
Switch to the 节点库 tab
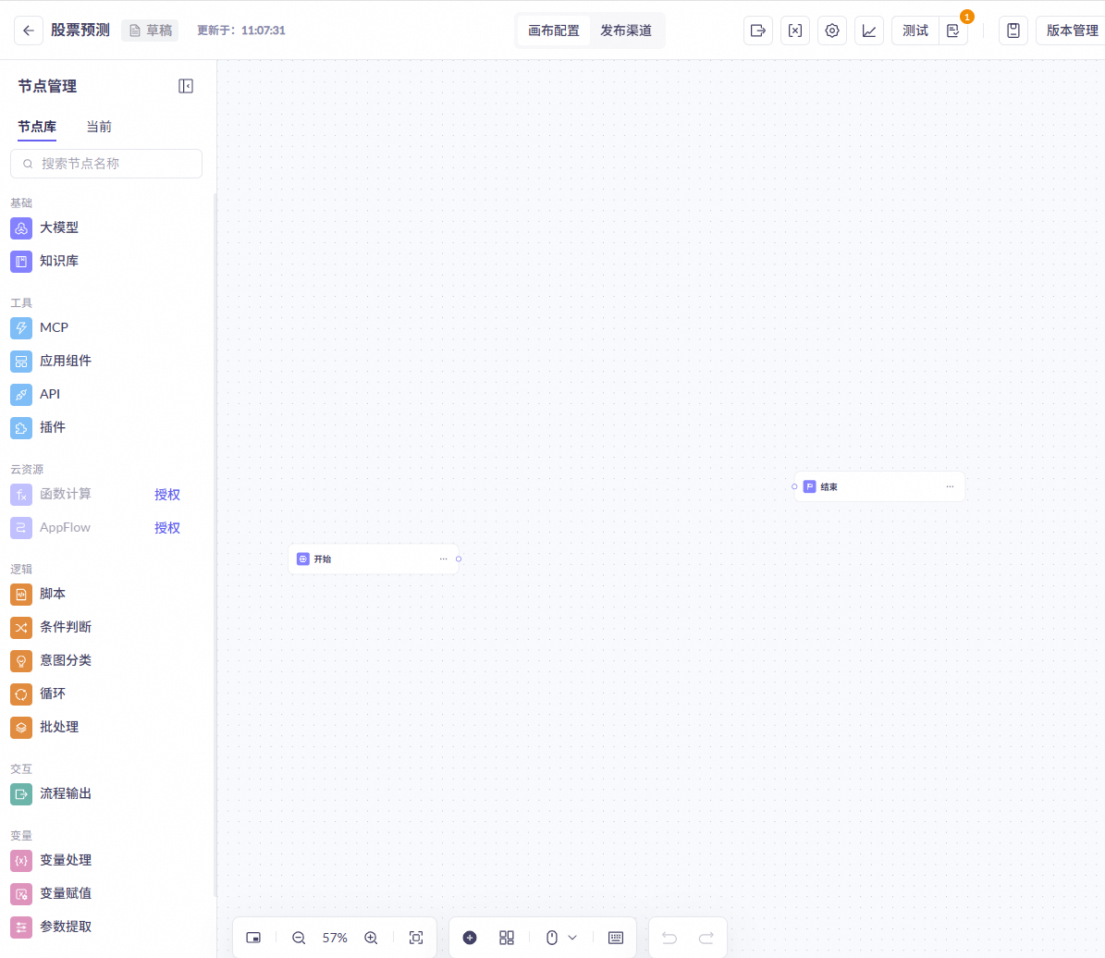click(x=37, y=127)
